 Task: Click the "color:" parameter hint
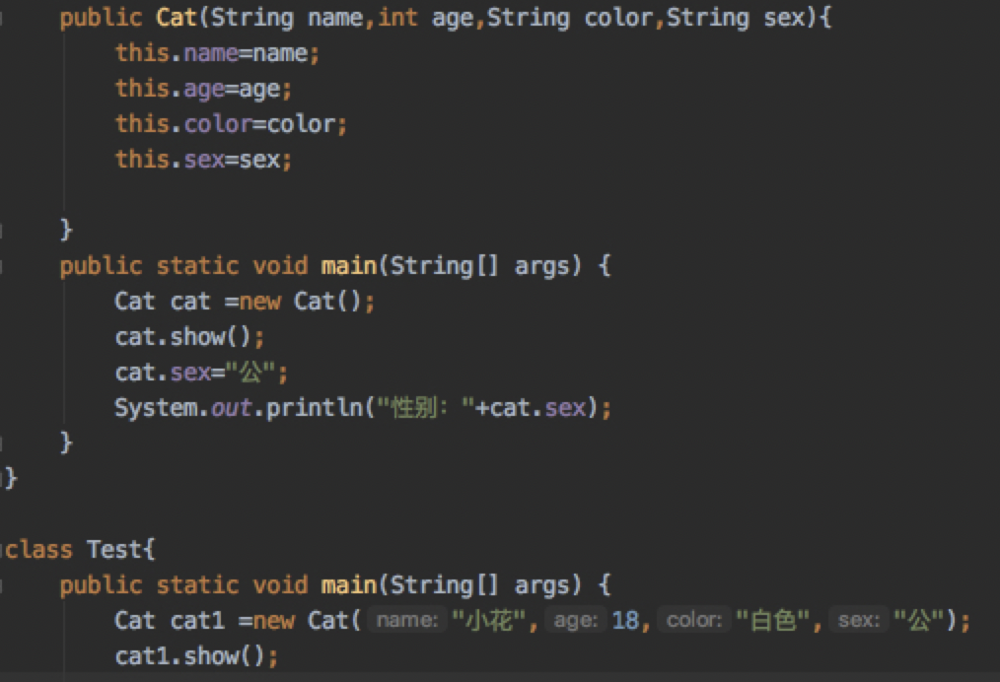click(693, 621)
